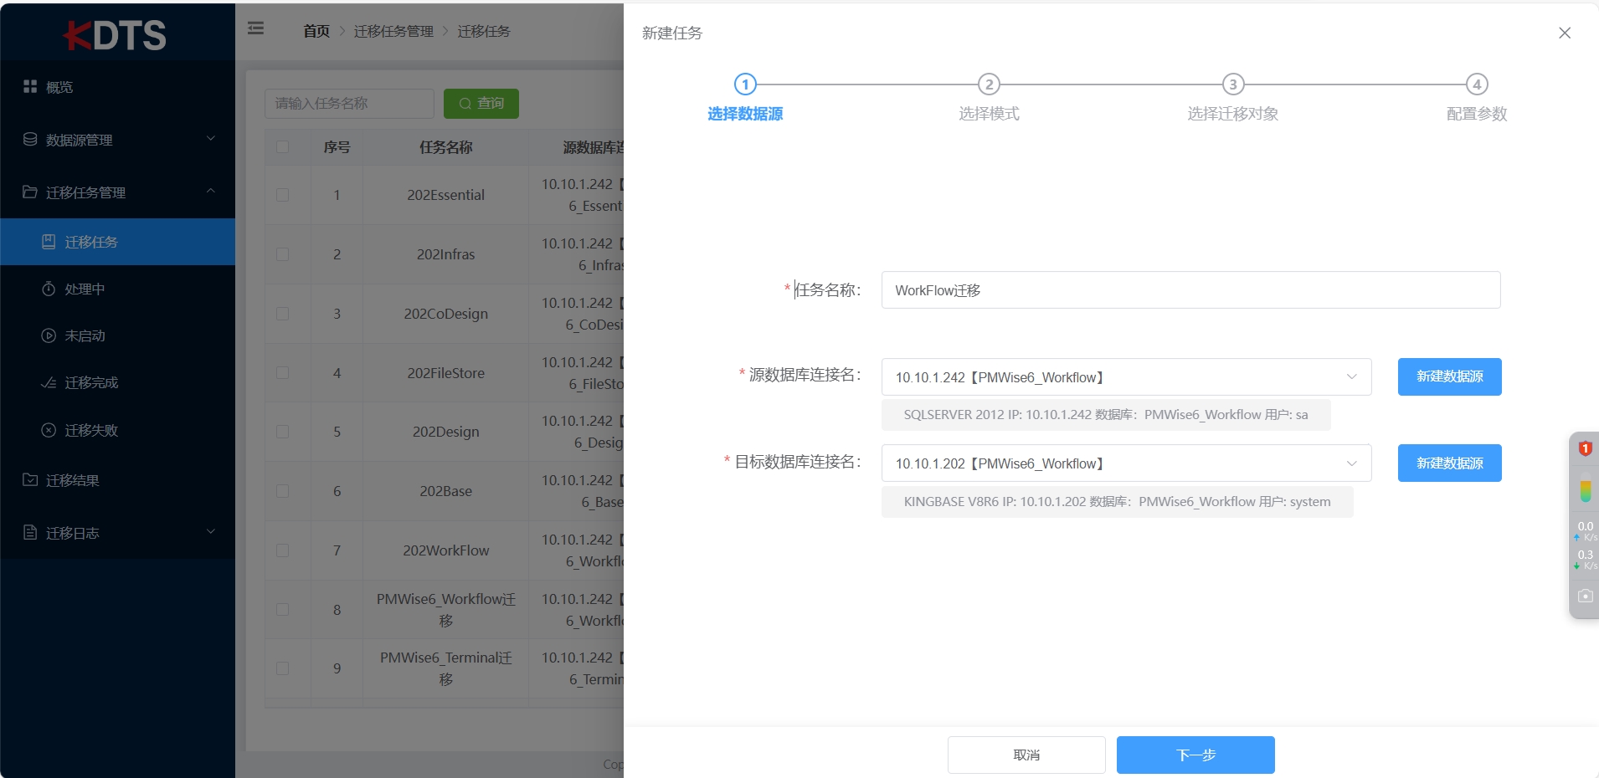
Task: Click the PMWise6_Terminal迁移 task name cell
Action: [x=446, y=668]
